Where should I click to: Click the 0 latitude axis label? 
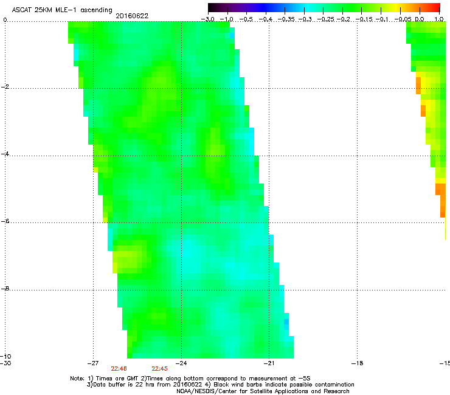tap(5, 20)
